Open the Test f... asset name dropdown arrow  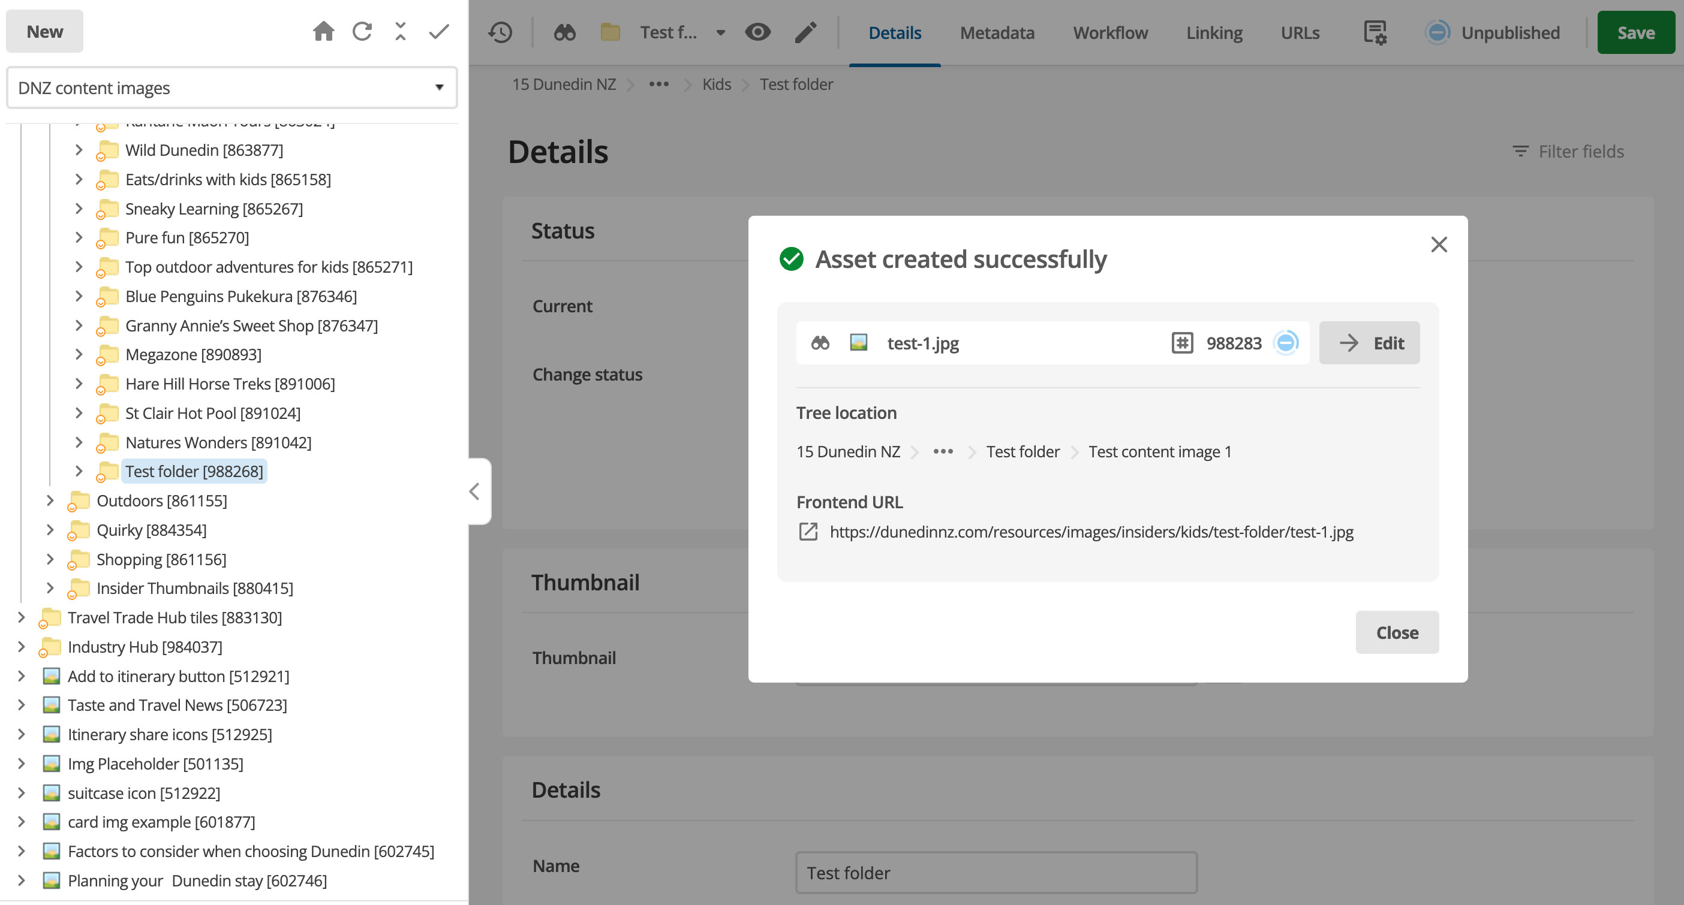pos(720,33)
